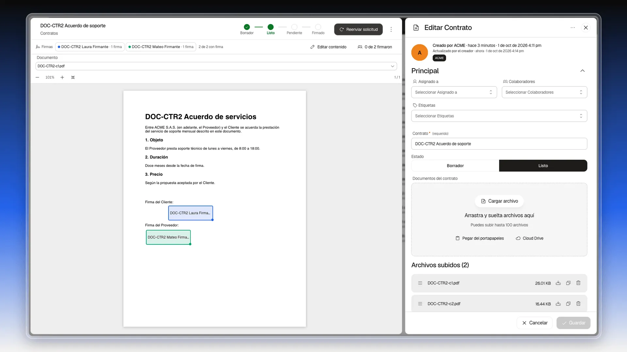Click the Reenviar solicitud button
This screenshot has width=627, height=352.
coord(358,29)
